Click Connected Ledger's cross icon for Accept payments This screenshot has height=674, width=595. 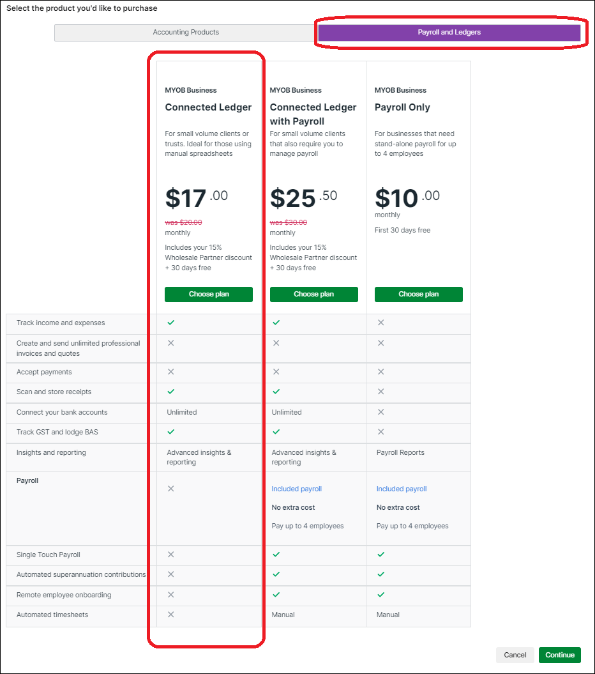(170, 372)
